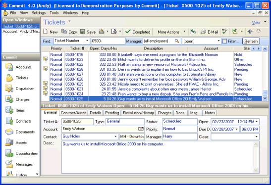Sort by the Ticket # column header
Image resolution: width=271 pixels, height=185 pixels.
pyautogui.click(x=77, y=48)
